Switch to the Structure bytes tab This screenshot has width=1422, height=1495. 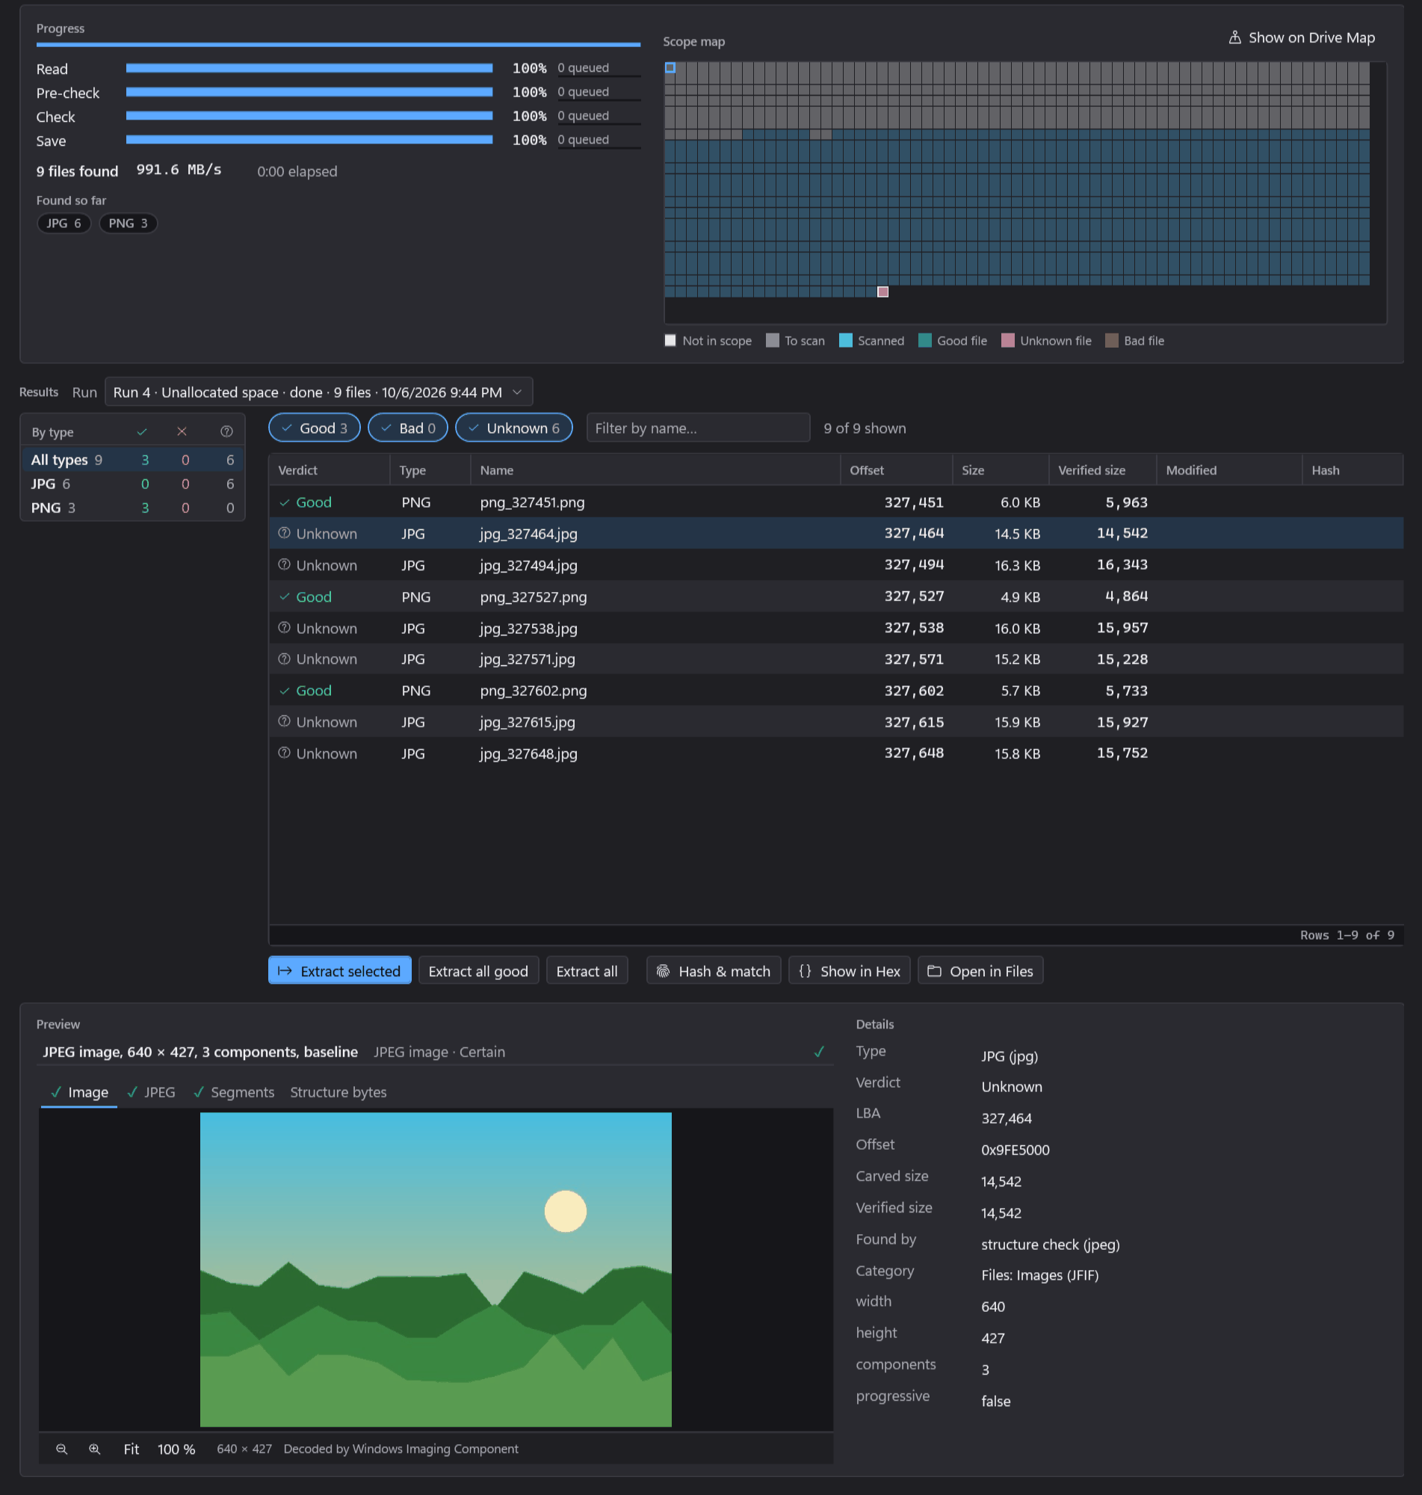338,1092
